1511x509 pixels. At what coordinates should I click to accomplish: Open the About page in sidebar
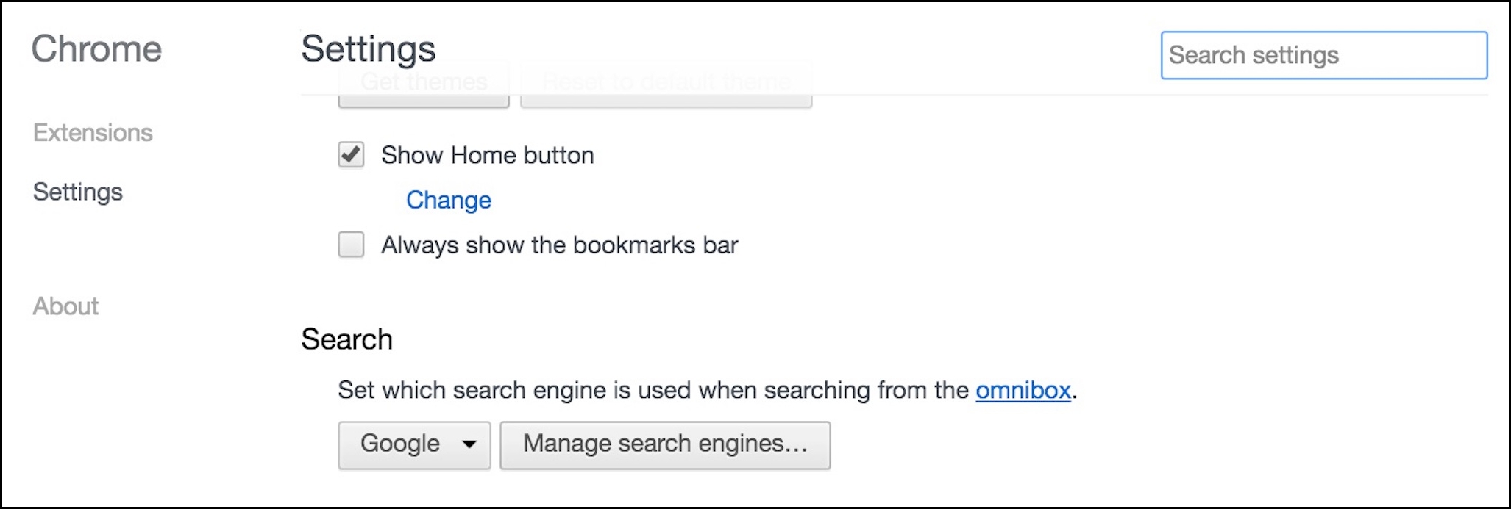(x=65, y=306)
